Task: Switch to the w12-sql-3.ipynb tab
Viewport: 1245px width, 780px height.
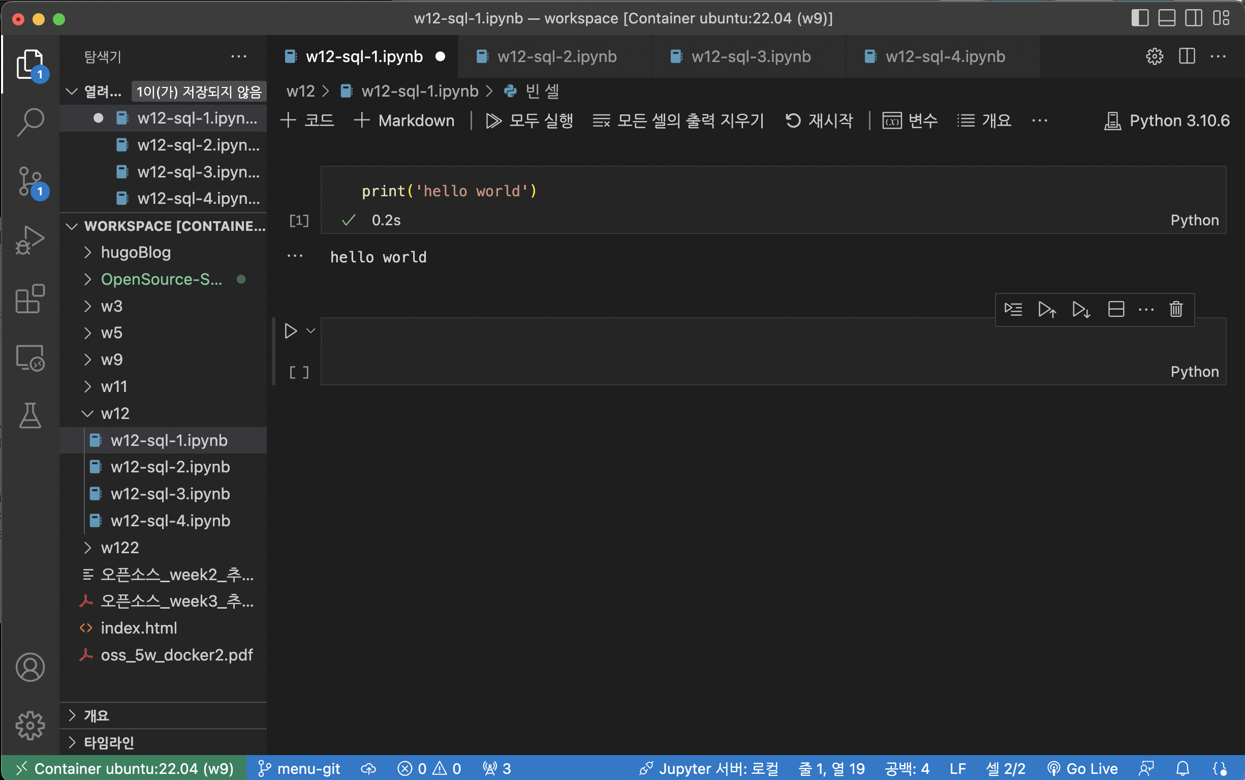Action: click(x=750, y=56)
